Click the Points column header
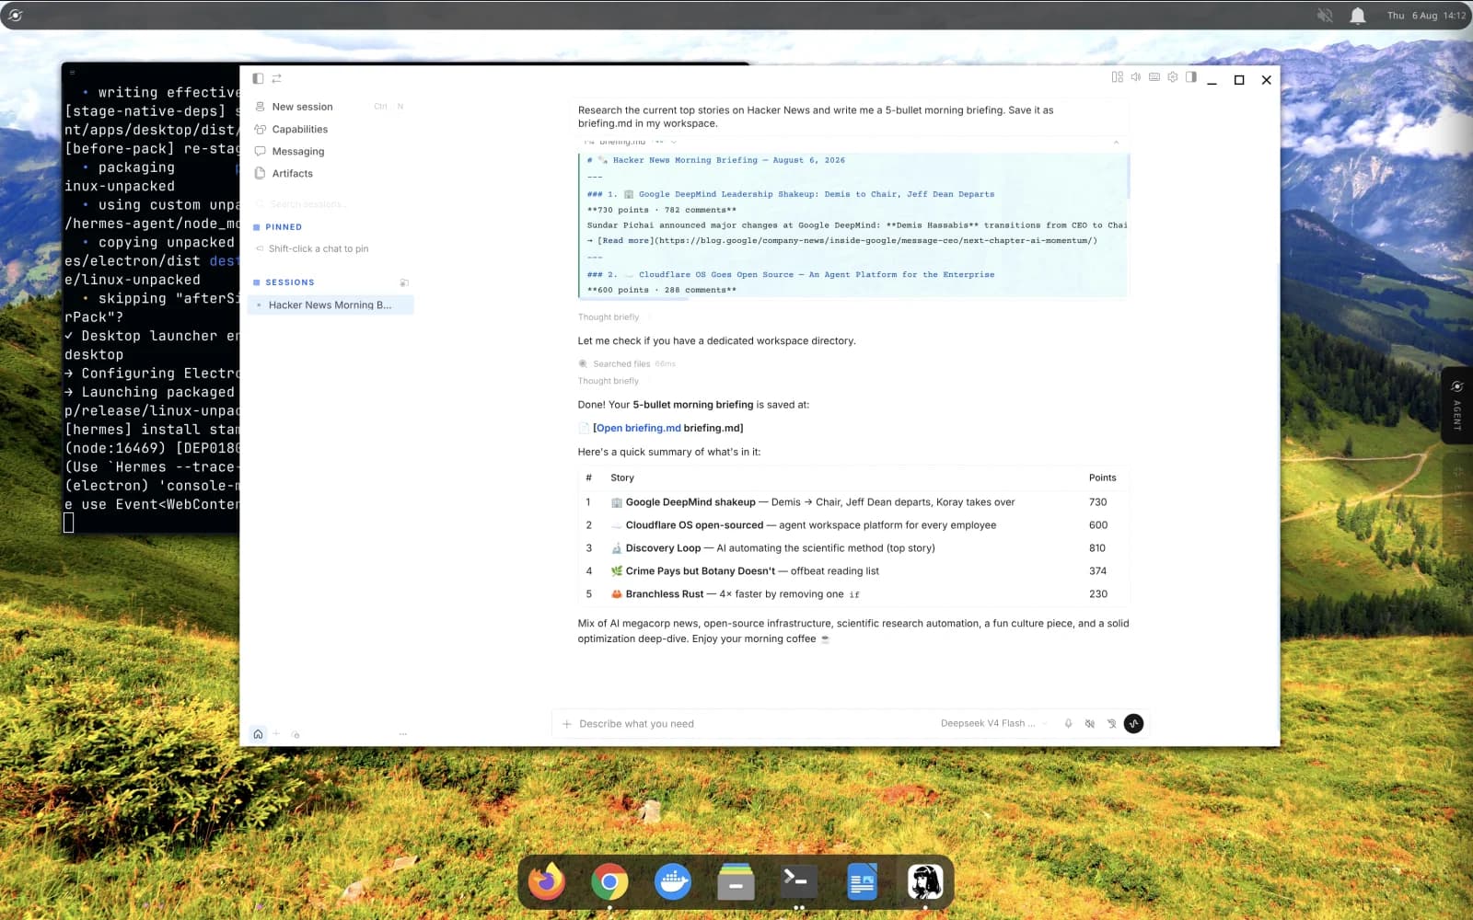The height and width of the screenshot is (920, 1473). point(1102,478)
